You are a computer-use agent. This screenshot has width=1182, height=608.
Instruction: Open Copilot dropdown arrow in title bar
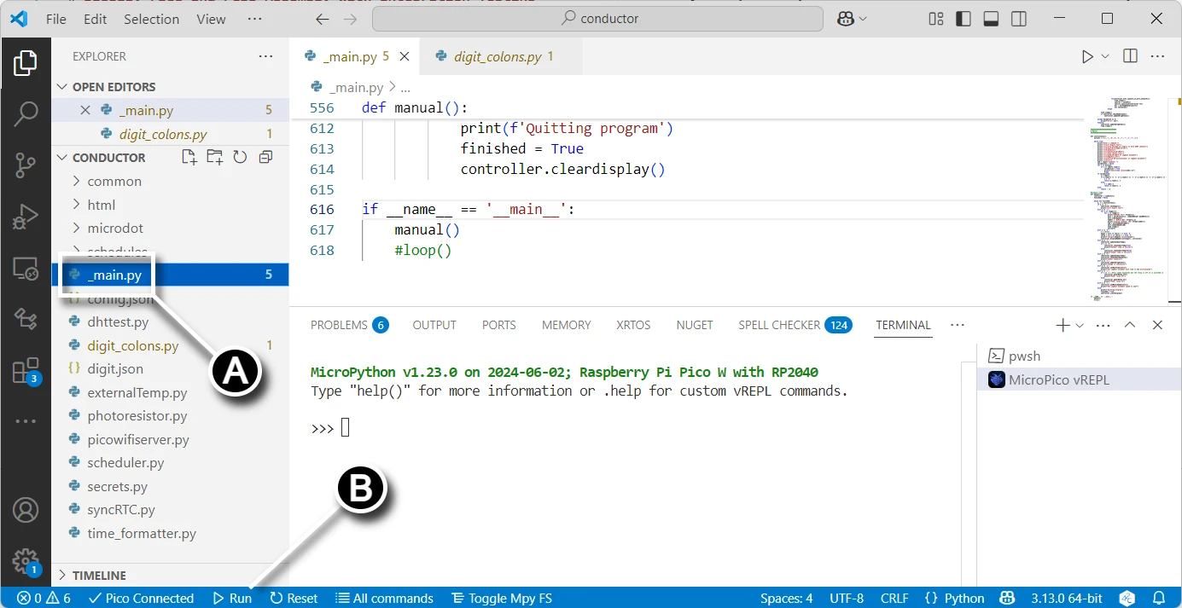click(x=863, y=19)
